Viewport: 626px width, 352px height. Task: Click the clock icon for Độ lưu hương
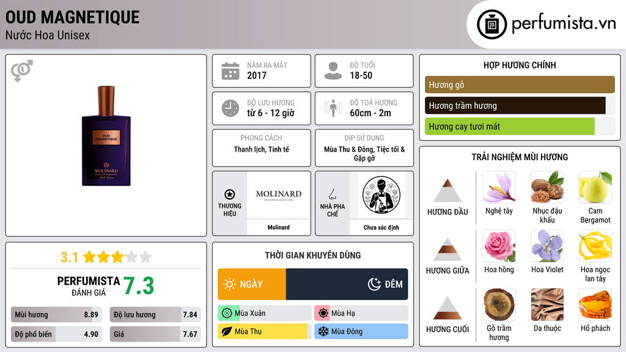point(230,108)
